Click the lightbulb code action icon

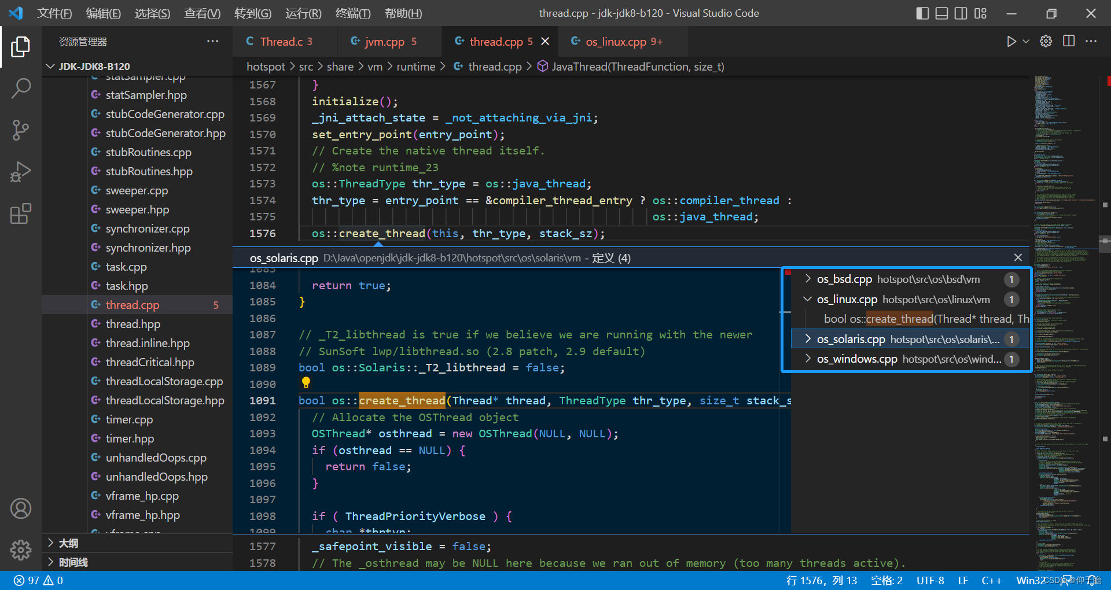pyautogui.click(x=306, y=382)
